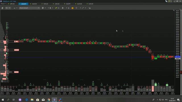The width and height of the screenshot is (182, 102).
Task: Click the orange square toolbar button
Action: point(73,8)
